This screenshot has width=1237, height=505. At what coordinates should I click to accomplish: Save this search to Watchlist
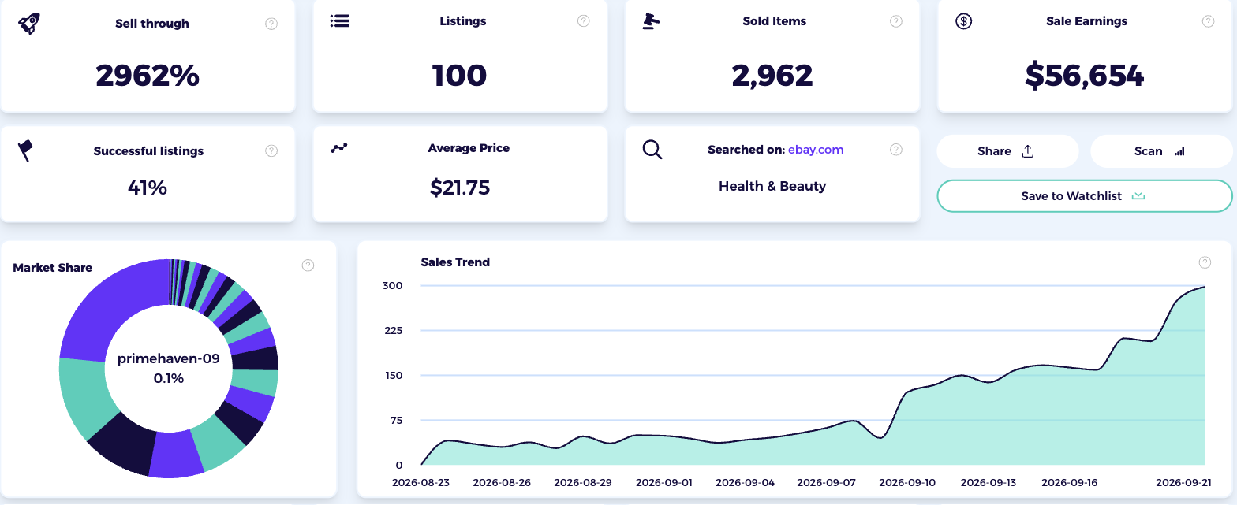click(1085, 196)
